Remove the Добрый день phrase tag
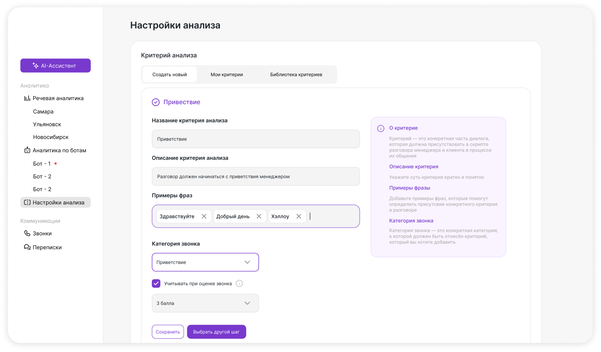 (x=259, y=216)
